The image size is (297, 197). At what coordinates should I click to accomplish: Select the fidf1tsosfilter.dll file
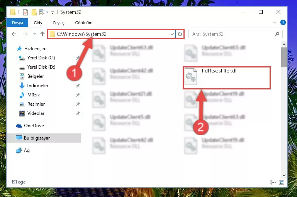(227, 78)
